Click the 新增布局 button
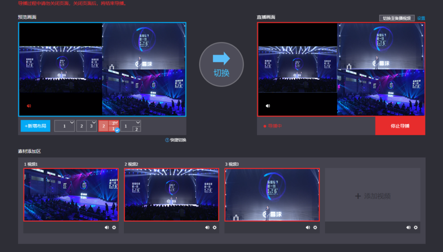443x252 pixels. point(35,126)
